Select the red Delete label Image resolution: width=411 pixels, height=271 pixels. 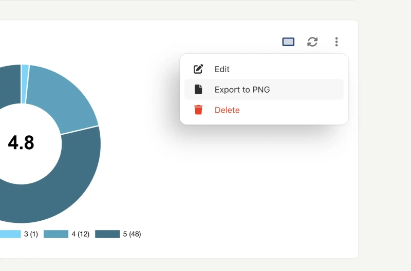point(227,110)
